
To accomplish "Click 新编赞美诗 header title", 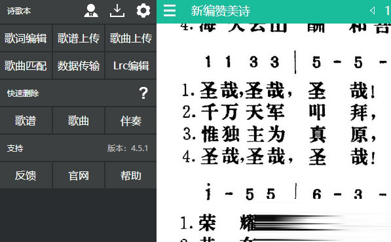I will [x=221, y=11].
